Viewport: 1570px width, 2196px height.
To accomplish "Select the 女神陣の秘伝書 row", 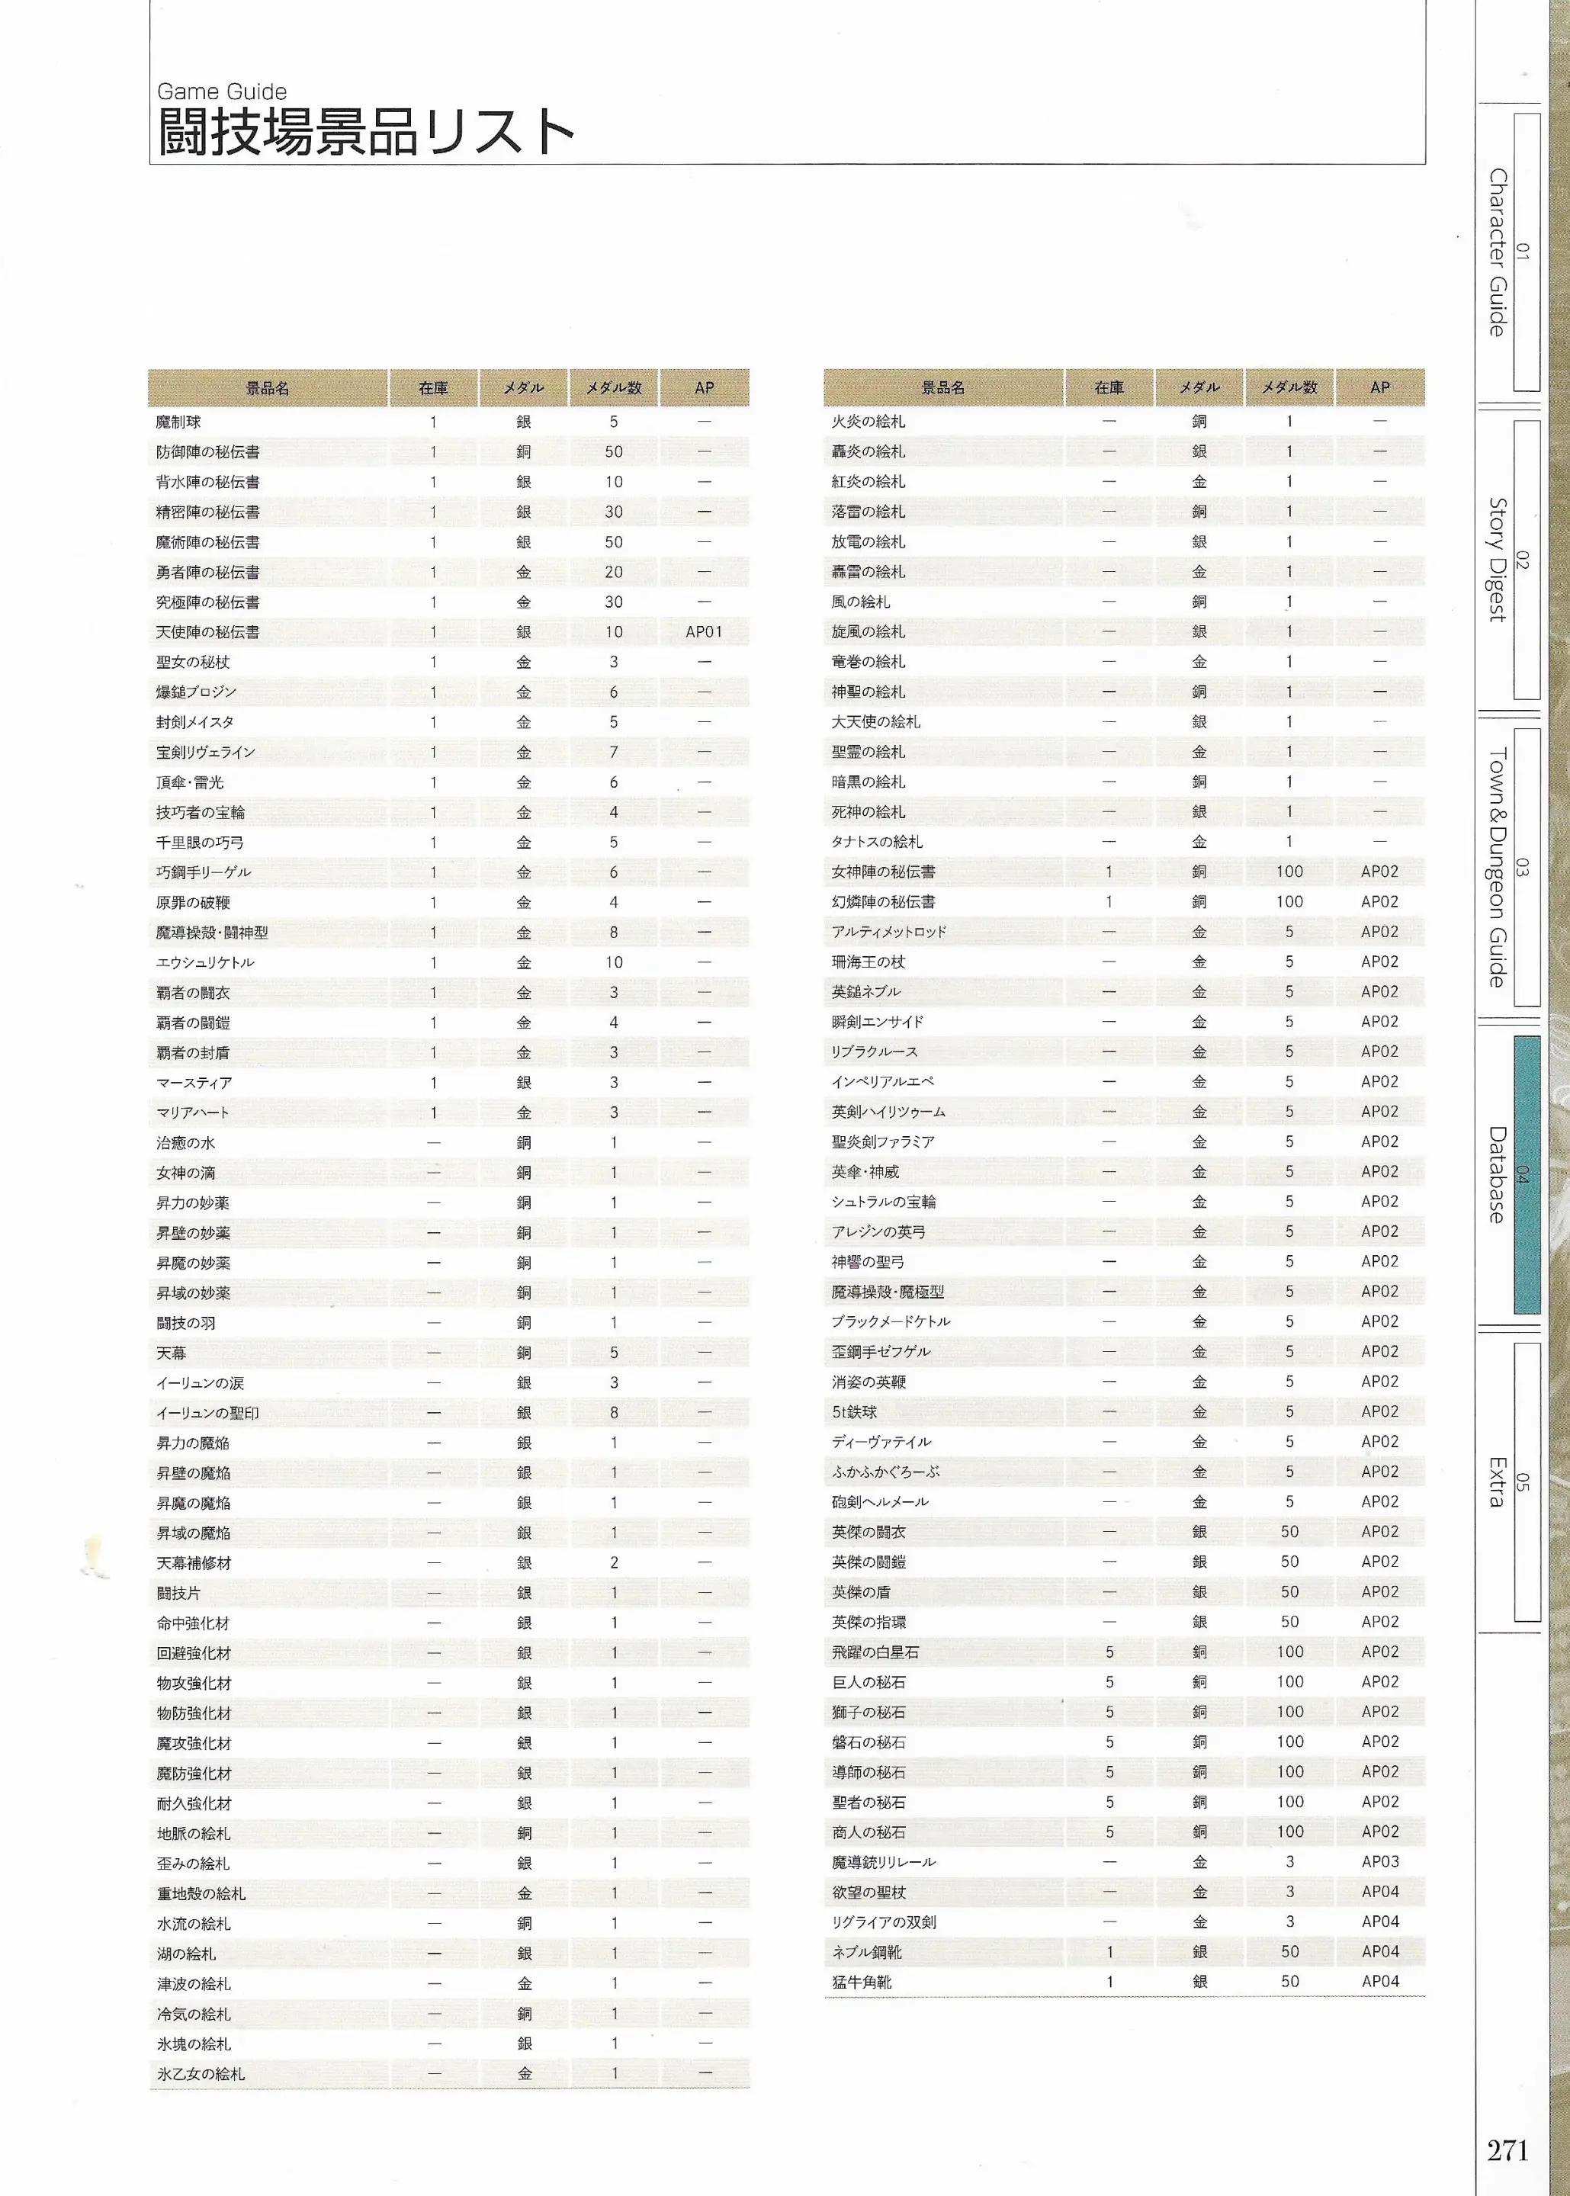I will (1125, 871).
